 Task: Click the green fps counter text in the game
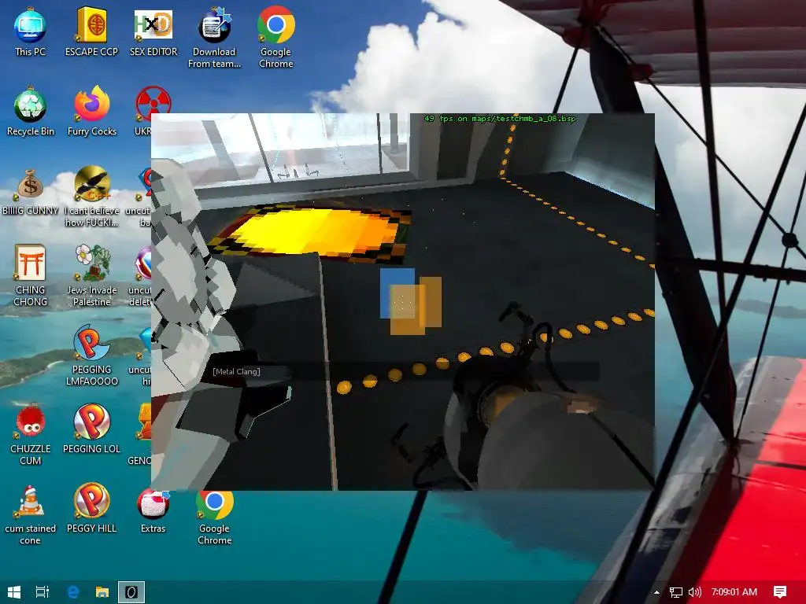[x=500, y=119]
